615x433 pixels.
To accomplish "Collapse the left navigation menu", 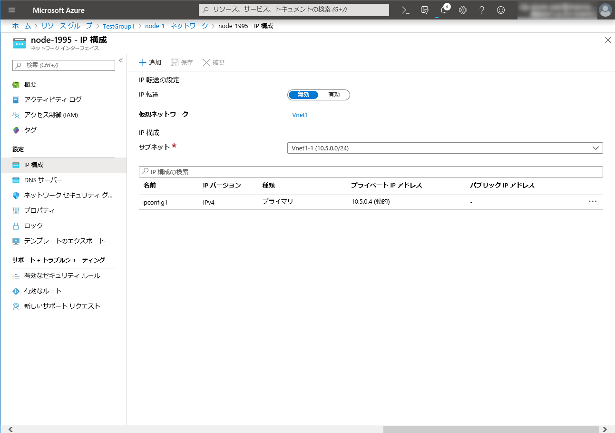I will coord(121,60).
